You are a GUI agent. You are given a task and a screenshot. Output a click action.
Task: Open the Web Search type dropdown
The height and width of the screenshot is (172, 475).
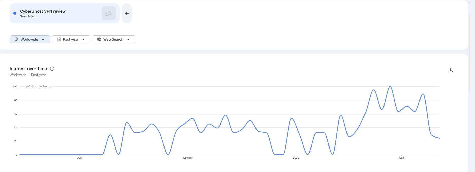114,39
